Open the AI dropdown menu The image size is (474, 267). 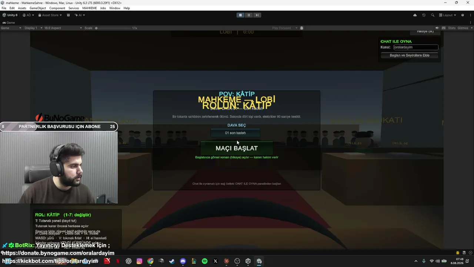coord(80,15)
